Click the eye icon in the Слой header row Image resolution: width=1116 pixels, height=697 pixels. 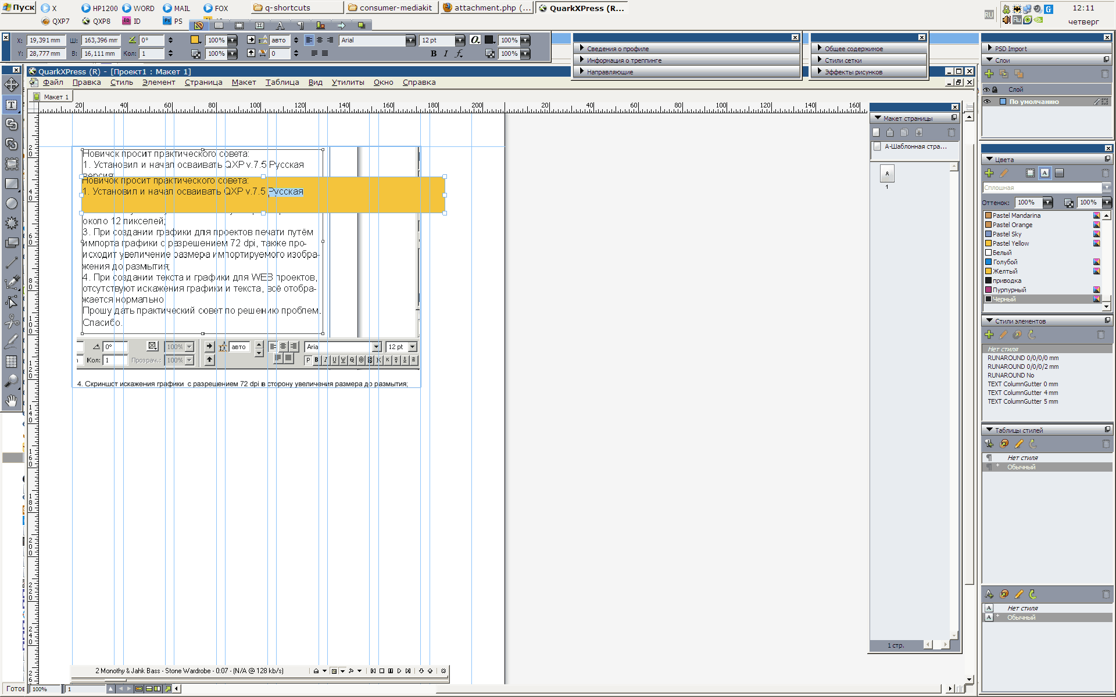pyautogui.click(x=986, y=89)
